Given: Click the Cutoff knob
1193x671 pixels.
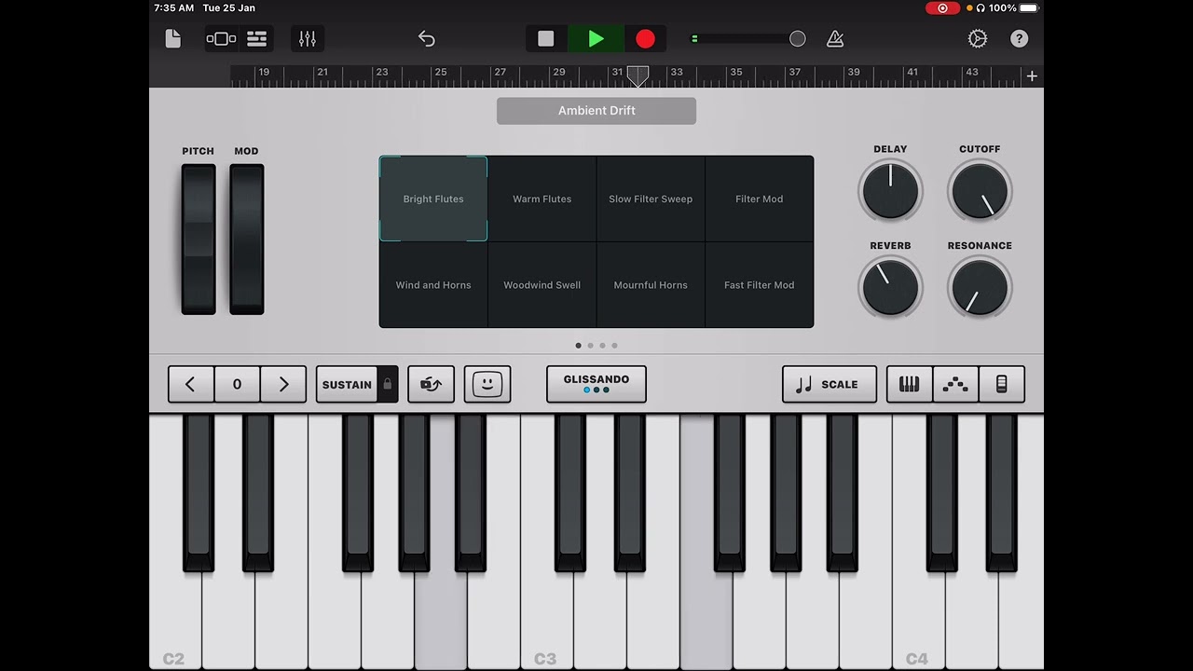Looking at the screenshot, I should [980, 190].
